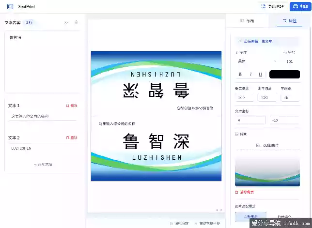The width and height of the screenshot is (312, 228).
Task: Click the 1行 line count badge
Action: click(x=29, y=22)
